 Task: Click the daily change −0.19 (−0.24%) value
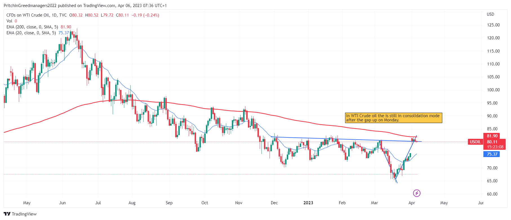tap(145, 15)
